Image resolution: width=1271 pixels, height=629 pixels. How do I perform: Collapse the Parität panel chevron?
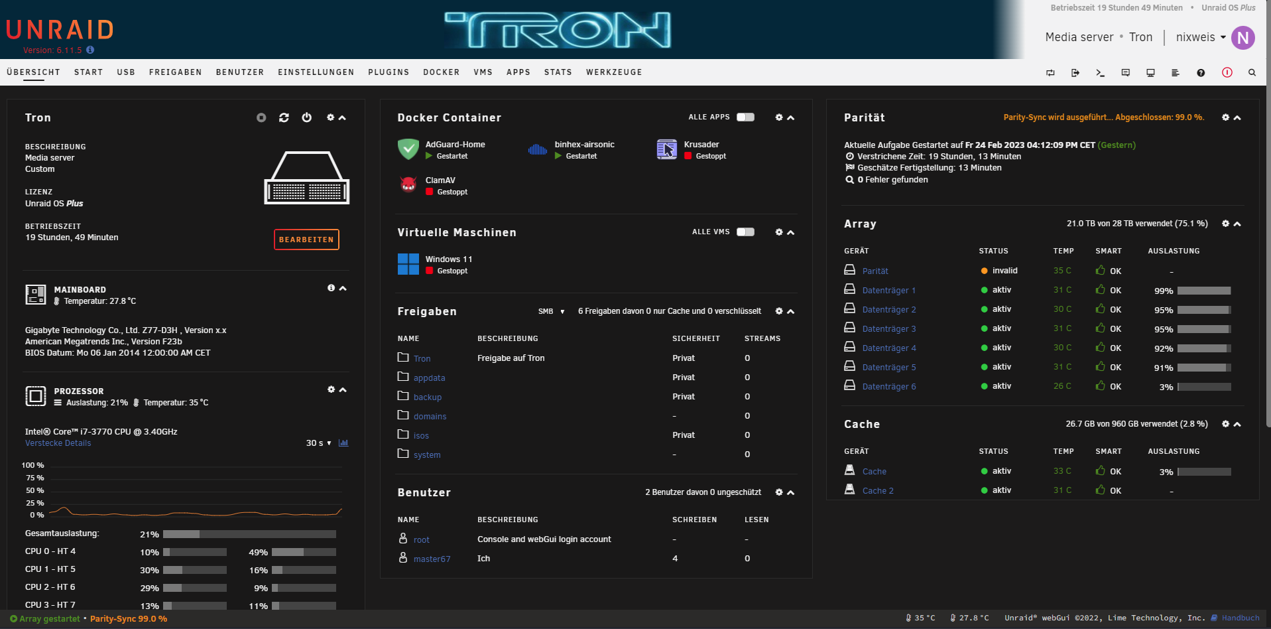[x=1237, y=118]
